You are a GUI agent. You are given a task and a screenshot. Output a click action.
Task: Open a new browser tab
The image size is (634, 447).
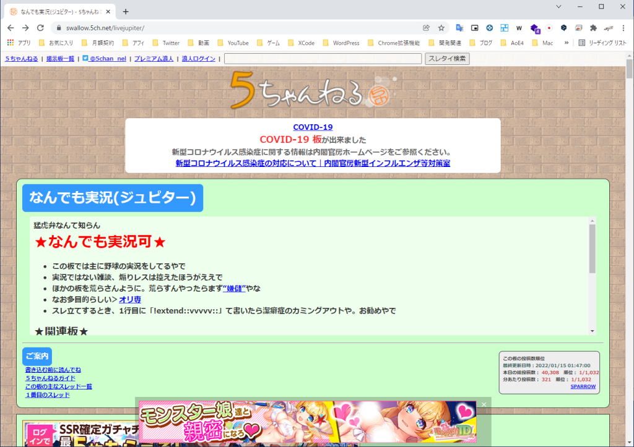[x=126, y=12]
